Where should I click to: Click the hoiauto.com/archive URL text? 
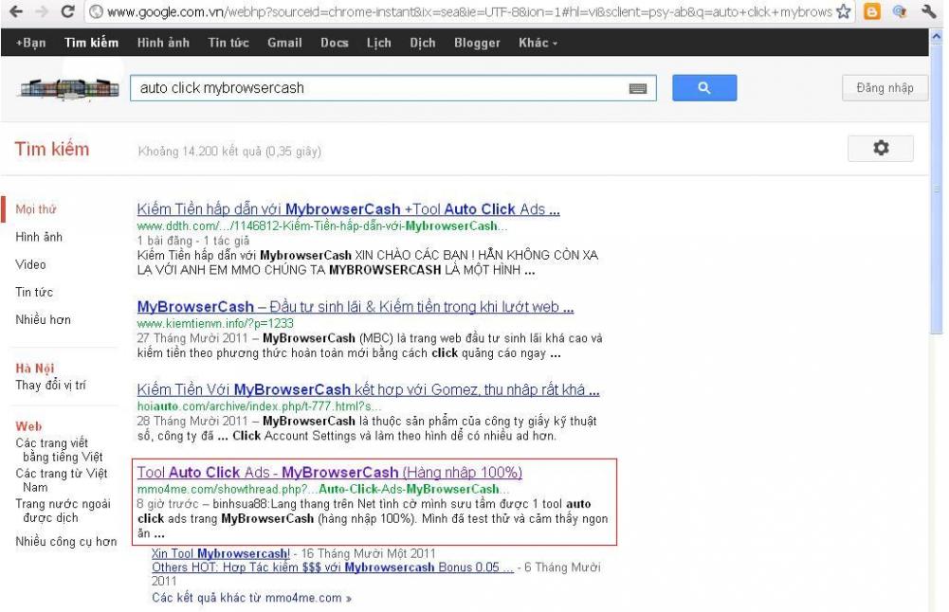tap(259, 406)
